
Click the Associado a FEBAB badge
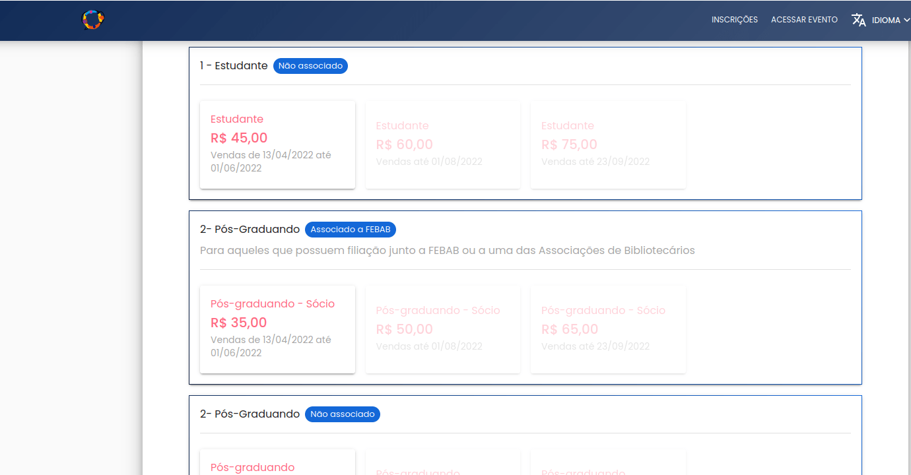pos(350,230)
